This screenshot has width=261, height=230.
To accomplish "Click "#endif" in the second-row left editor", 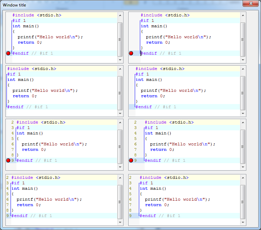I will click(15, 107).
